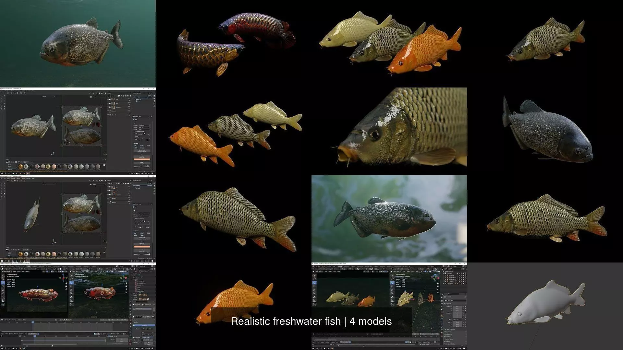The height and width of the screenshot is (350, 623).
Task: Open File menu in arowana Blender window
Action: coord(5,266)
